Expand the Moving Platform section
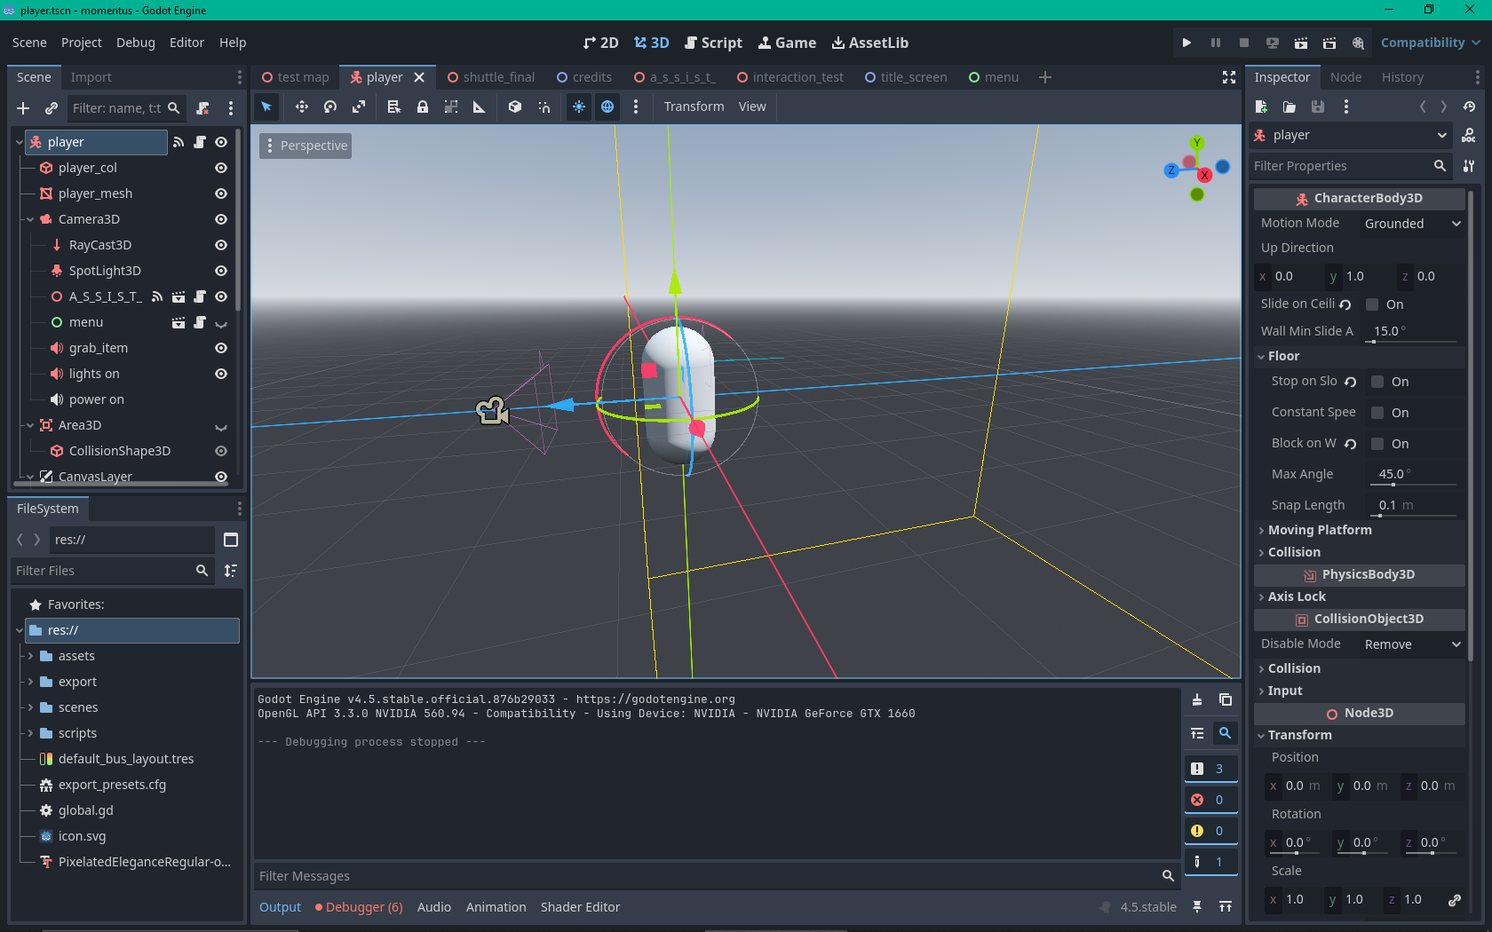 click(1319, 530)
